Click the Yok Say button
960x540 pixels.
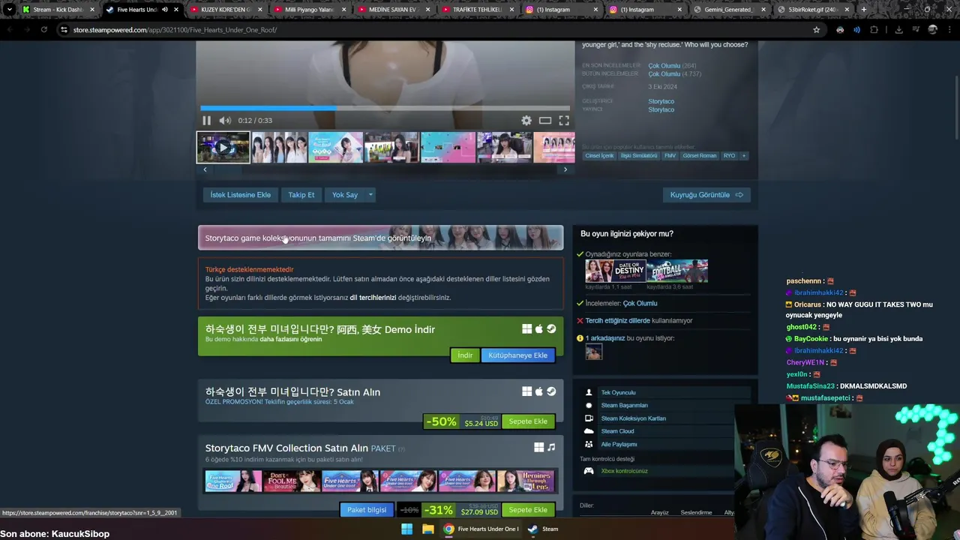(345, 195)
